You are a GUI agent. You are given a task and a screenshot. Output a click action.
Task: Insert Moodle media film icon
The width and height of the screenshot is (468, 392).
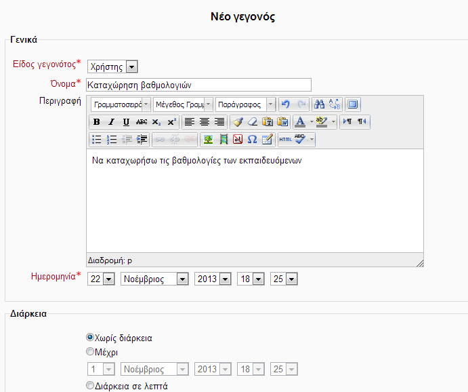coord(224,140)
